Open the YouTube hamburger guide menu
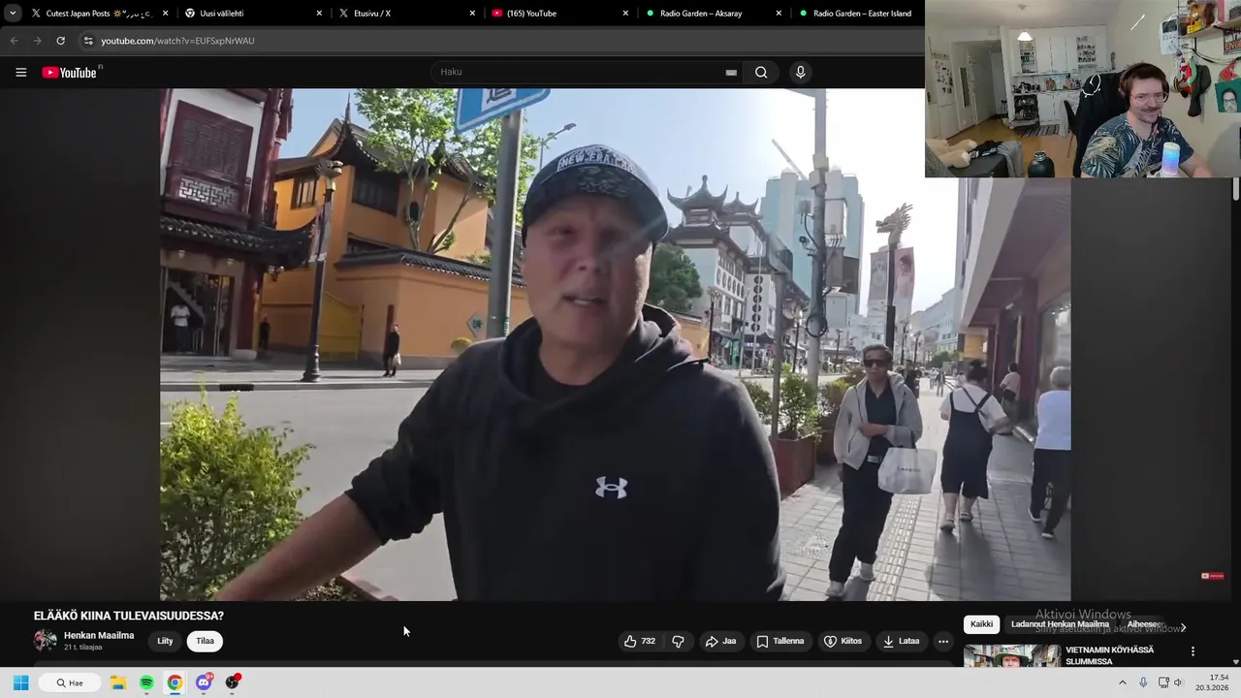This screenshot has height=698, width=1241. click(x=20, y=72)
